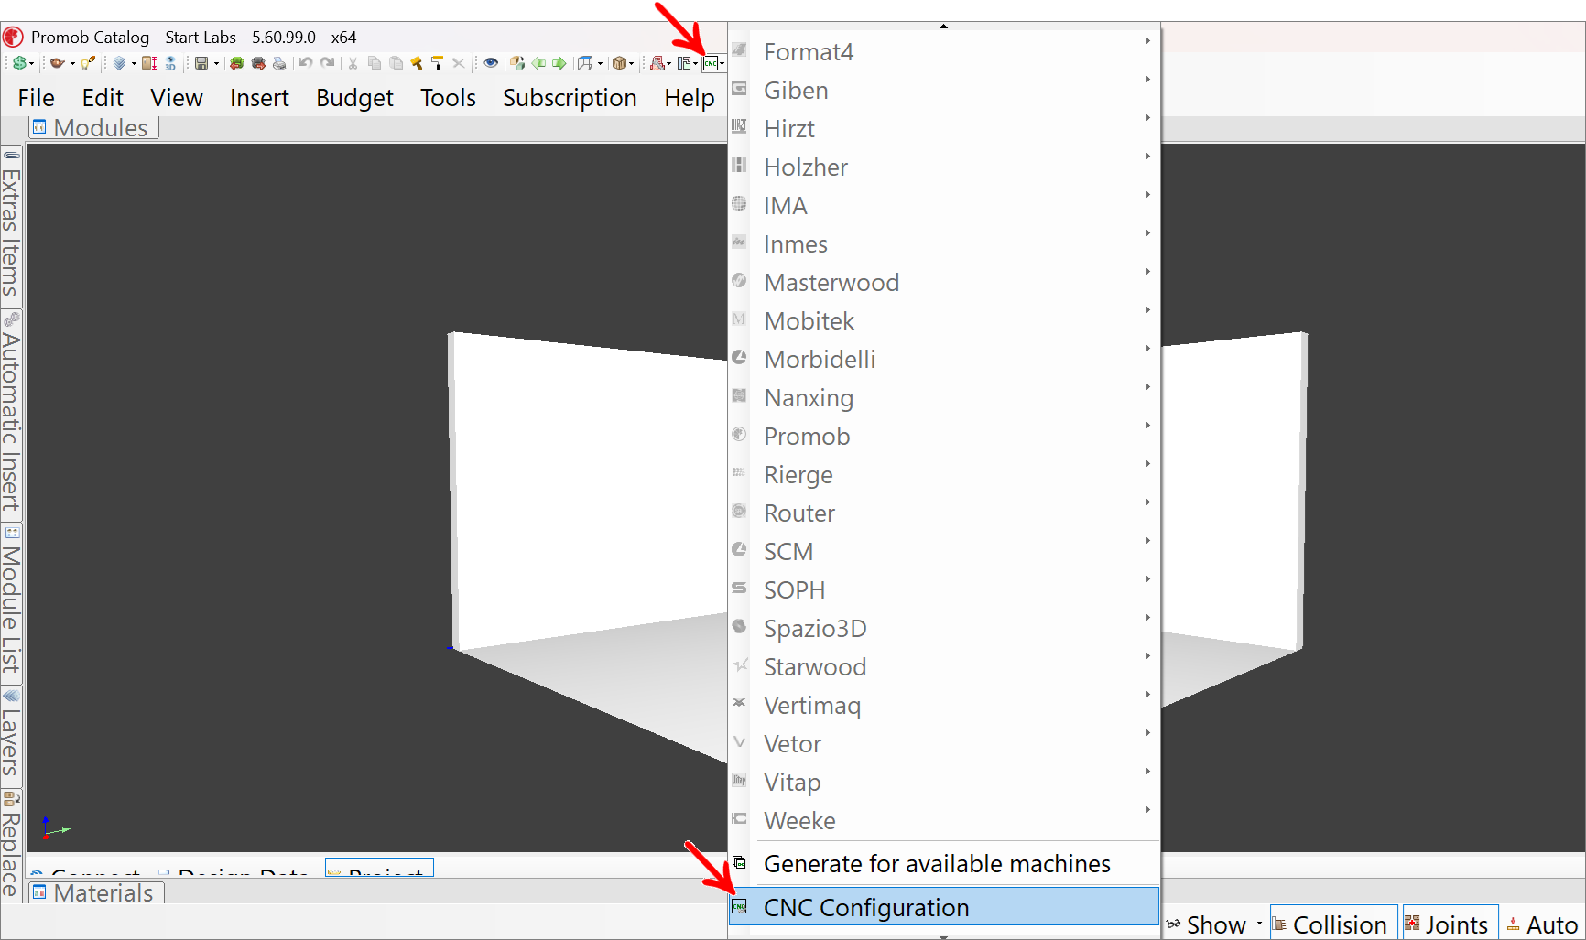Choose Generate for available machines

(x=944, y=864)
